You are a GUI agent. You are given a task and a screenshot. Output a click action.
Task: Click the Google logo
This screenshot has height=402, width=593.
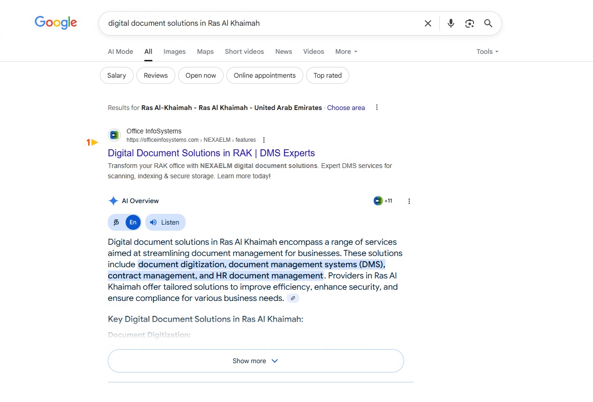coord(56,22)
